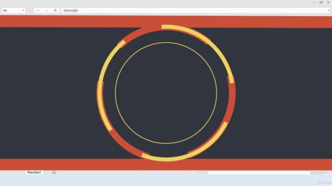This screenshot has height=186, width=332.
Task: Click the horizontal scrollbar thumb
Action: coord(259,173)
